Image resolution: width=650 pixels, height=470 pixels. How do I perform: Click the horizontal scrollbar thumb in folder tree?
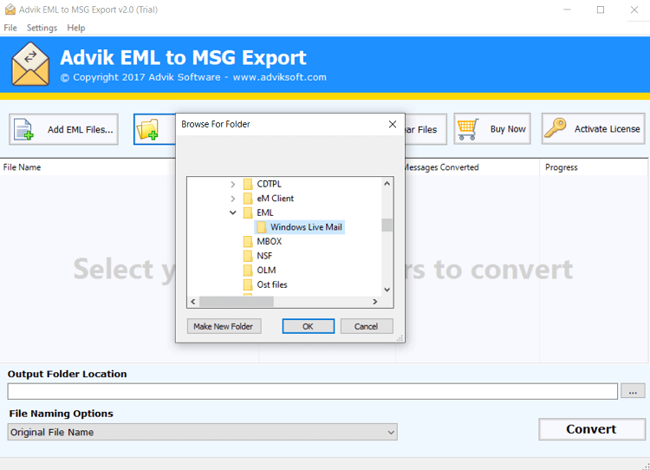click(x=237, y=302)
